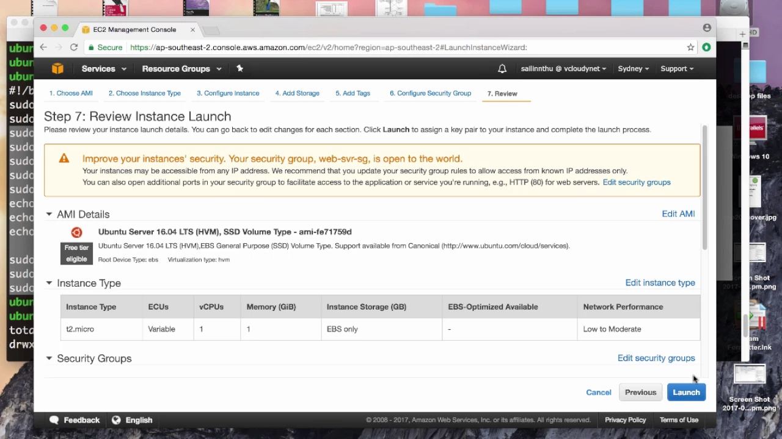Collapse the Instance Type section

click(x=49, y=283)
